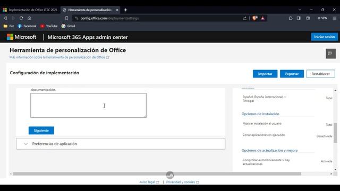Go back using browser back arrow
Viewport: 340px width, 191px height.
coord(5,18)
